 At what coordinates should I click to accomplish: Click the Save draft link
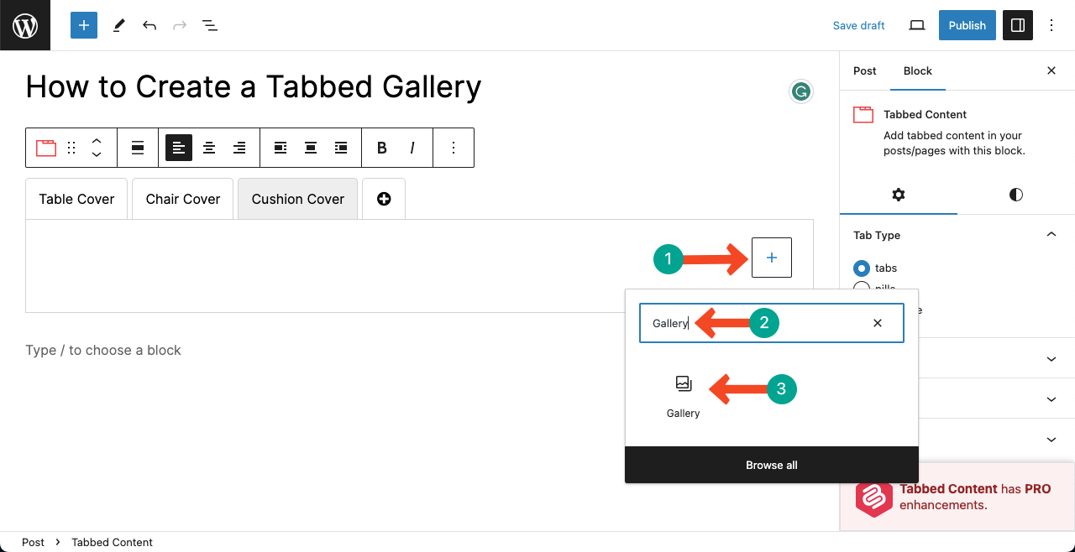(858, 25)
